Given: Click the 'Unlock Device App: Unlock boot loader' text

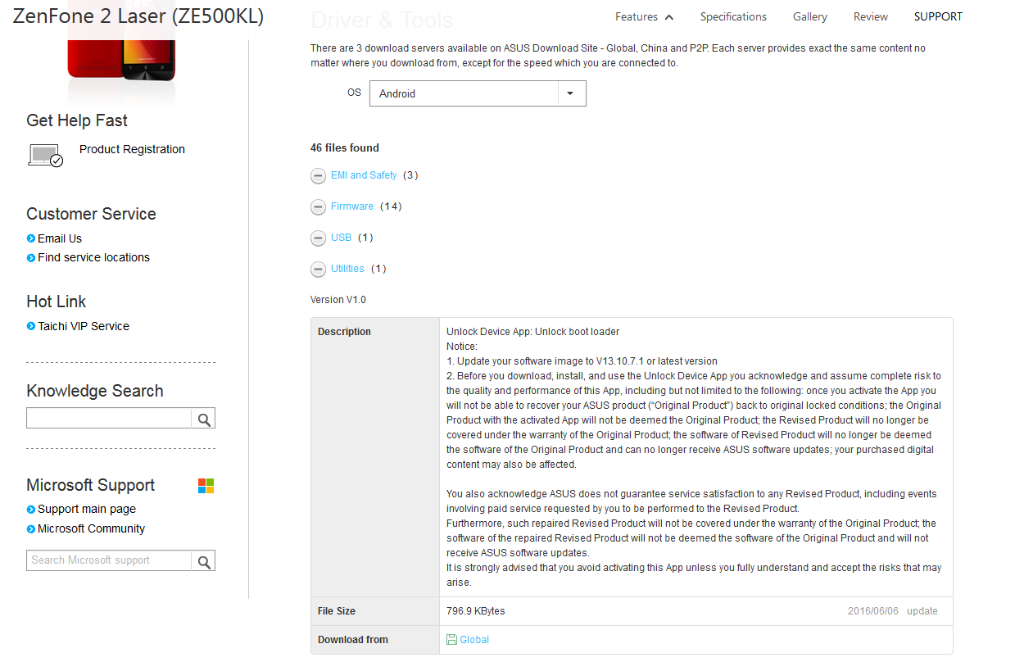Looking at the screenshot, I should coord(532,332).
